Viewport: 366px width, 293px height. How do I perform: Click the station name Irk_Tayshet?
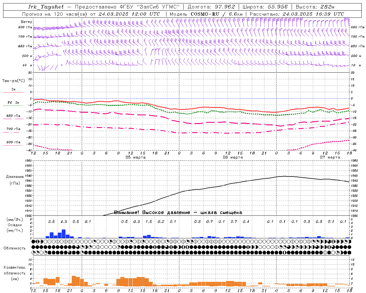click(x=46, y=7)
